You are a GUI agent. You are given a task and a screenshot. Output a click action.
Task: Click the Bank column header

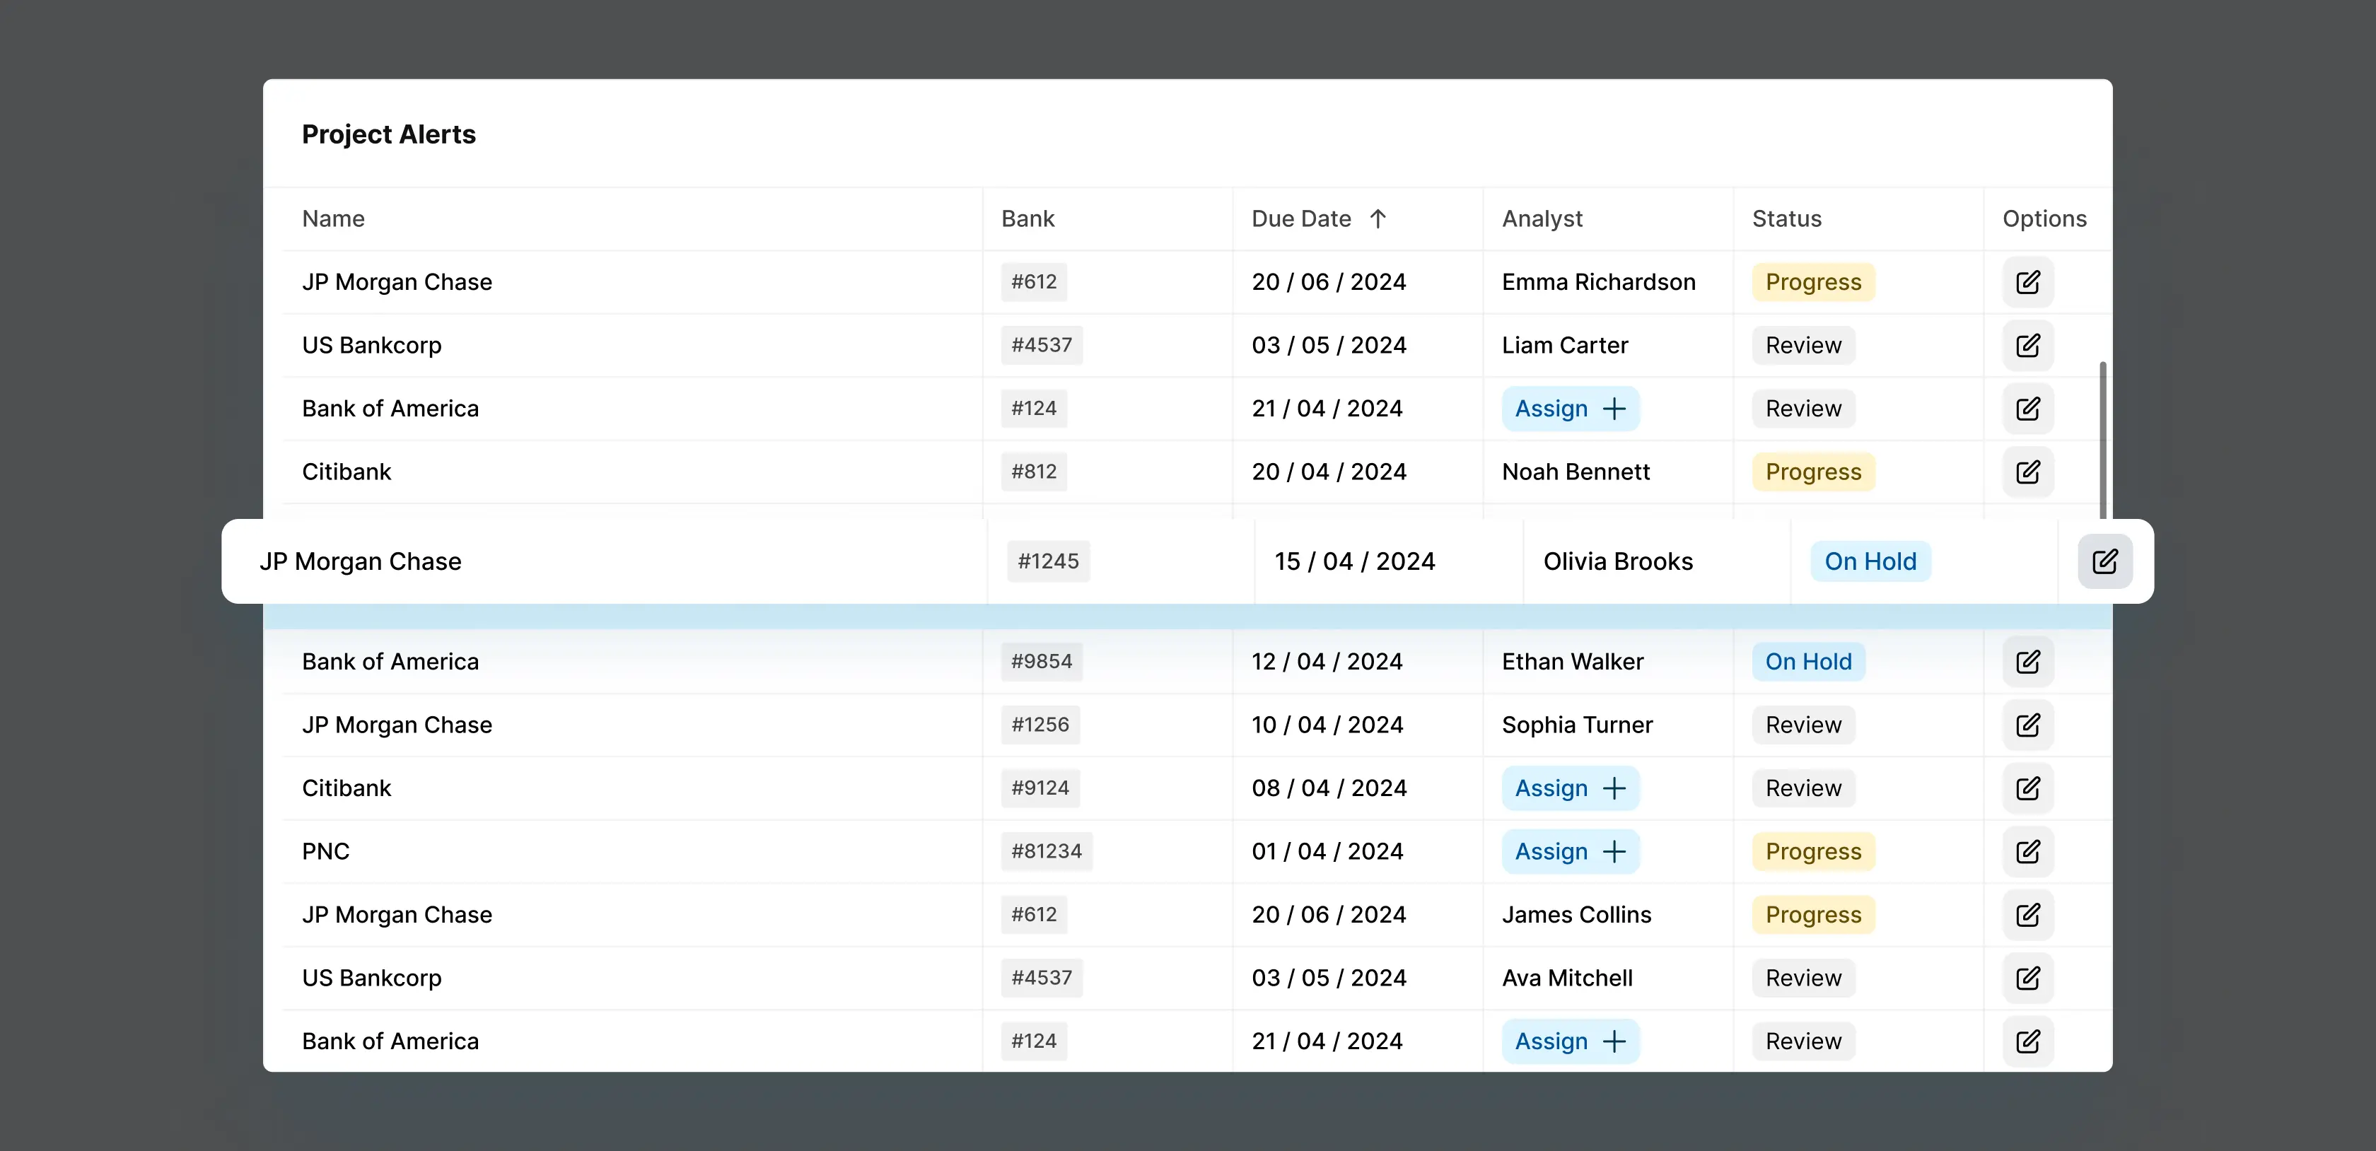click(x=1027, y=218)
